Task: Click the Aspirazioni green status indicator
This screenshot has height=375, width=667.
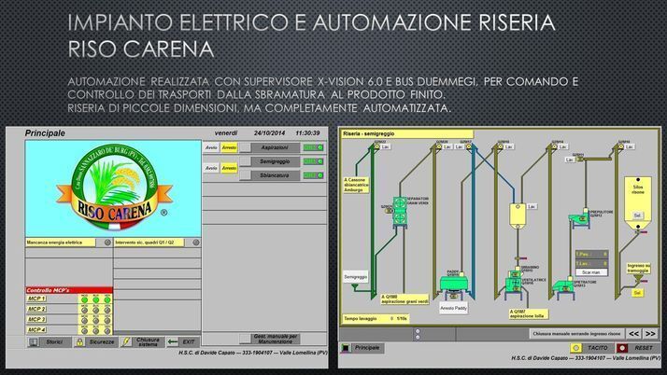Action: 313,147
